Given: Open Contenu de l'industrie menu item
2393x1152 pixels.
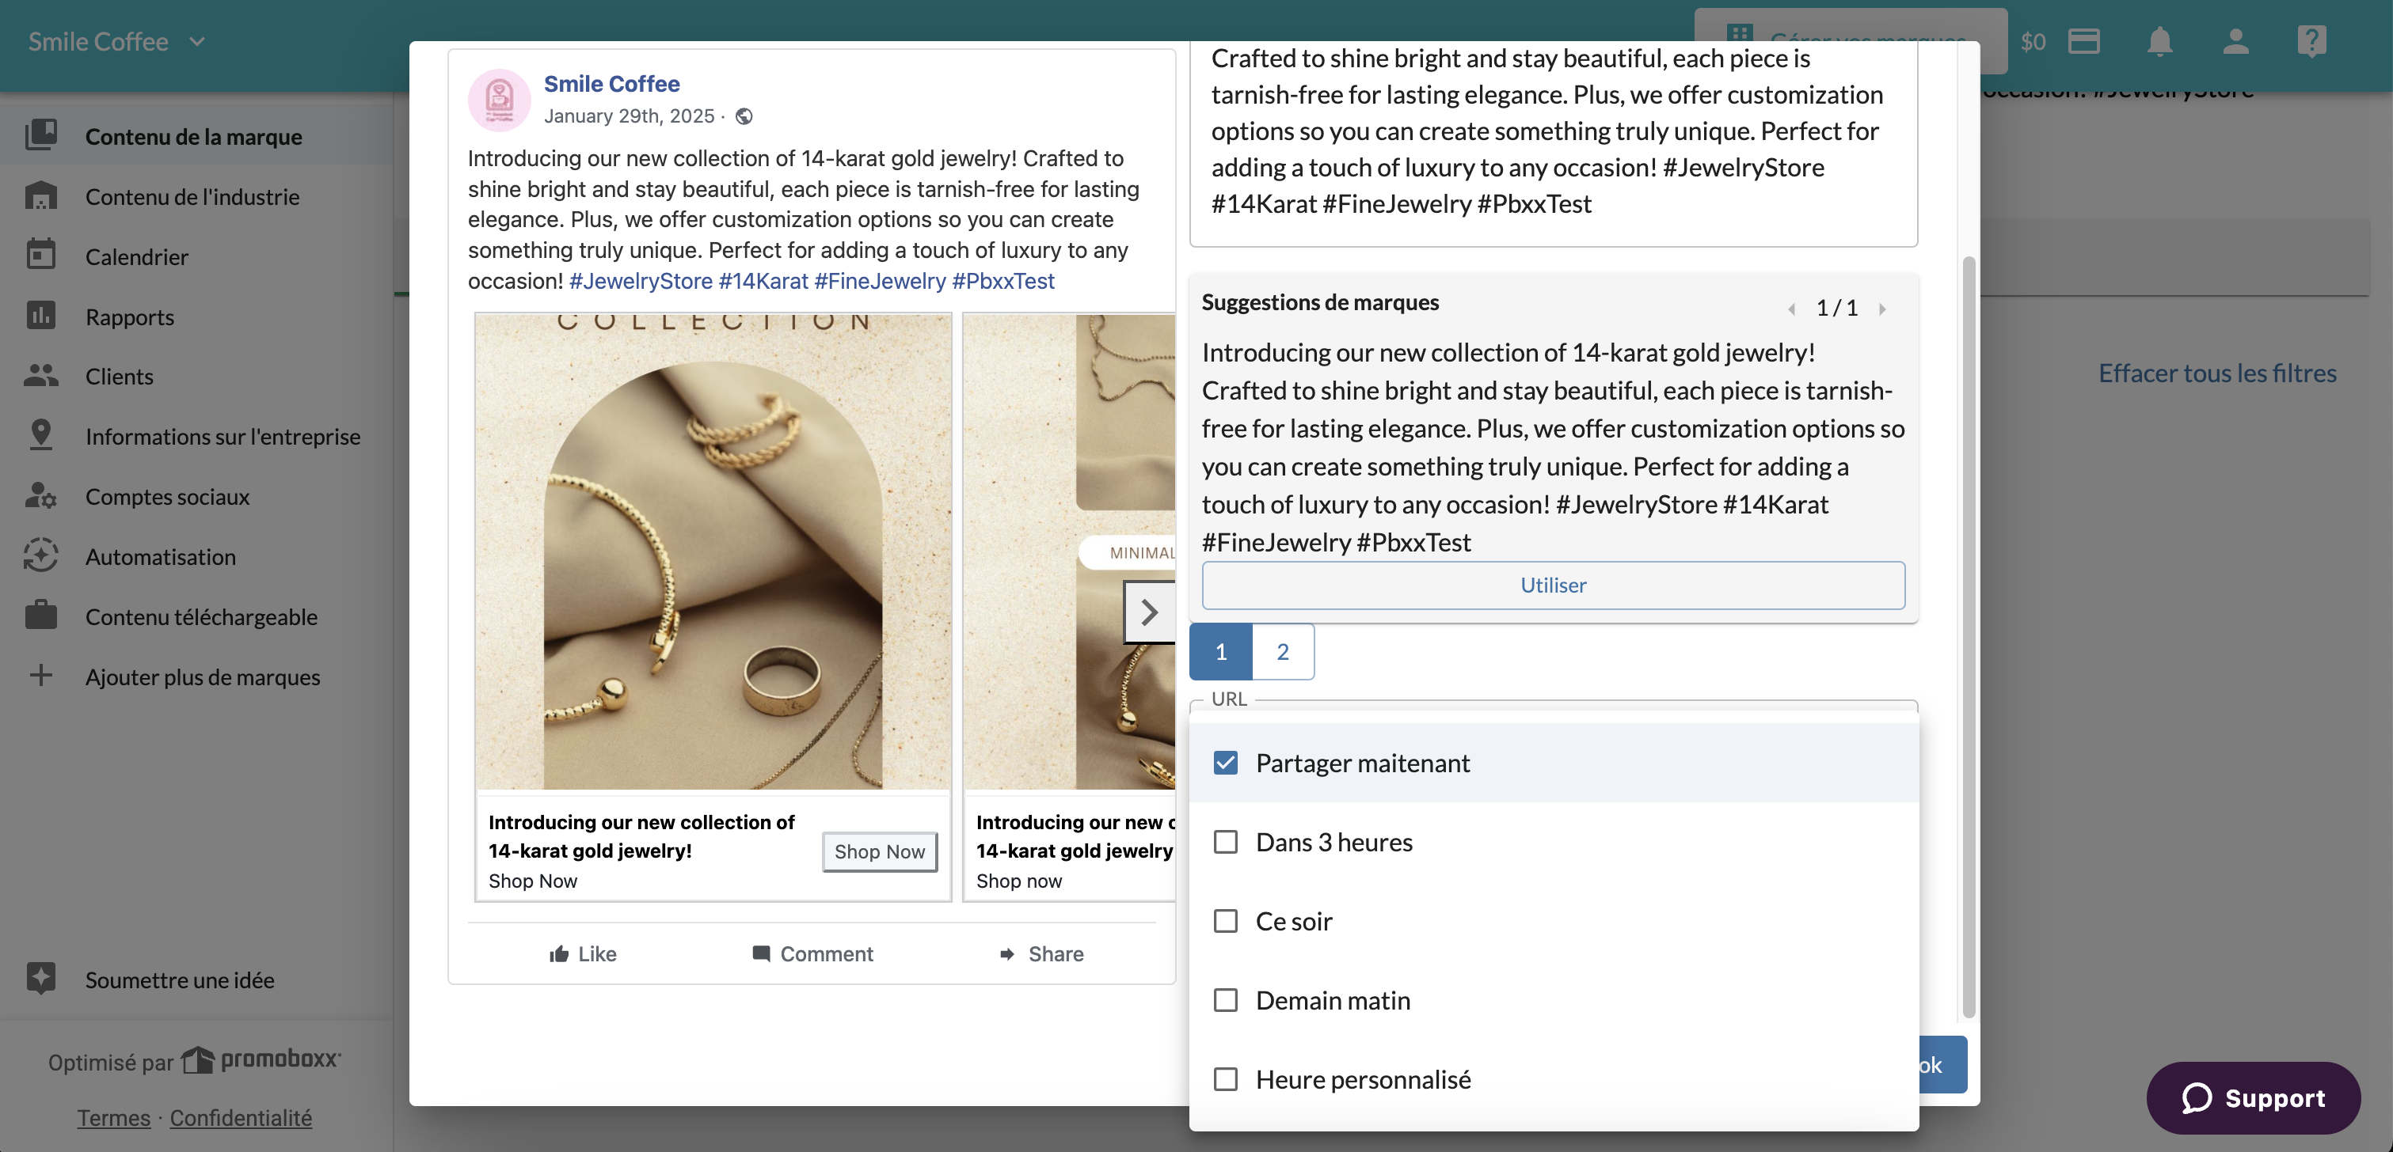Looking at the screenshot, I should [197, 196].
